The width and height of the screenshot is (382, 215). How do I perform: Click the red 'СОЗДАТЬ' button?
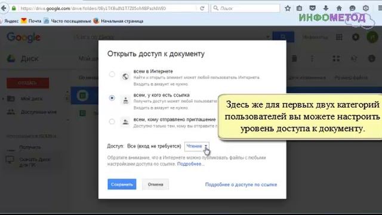(28, 83)
